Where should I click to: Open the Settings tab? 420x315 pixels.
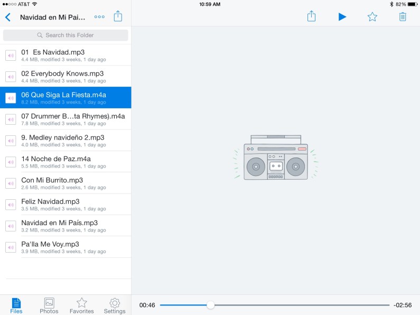(115, 305)
